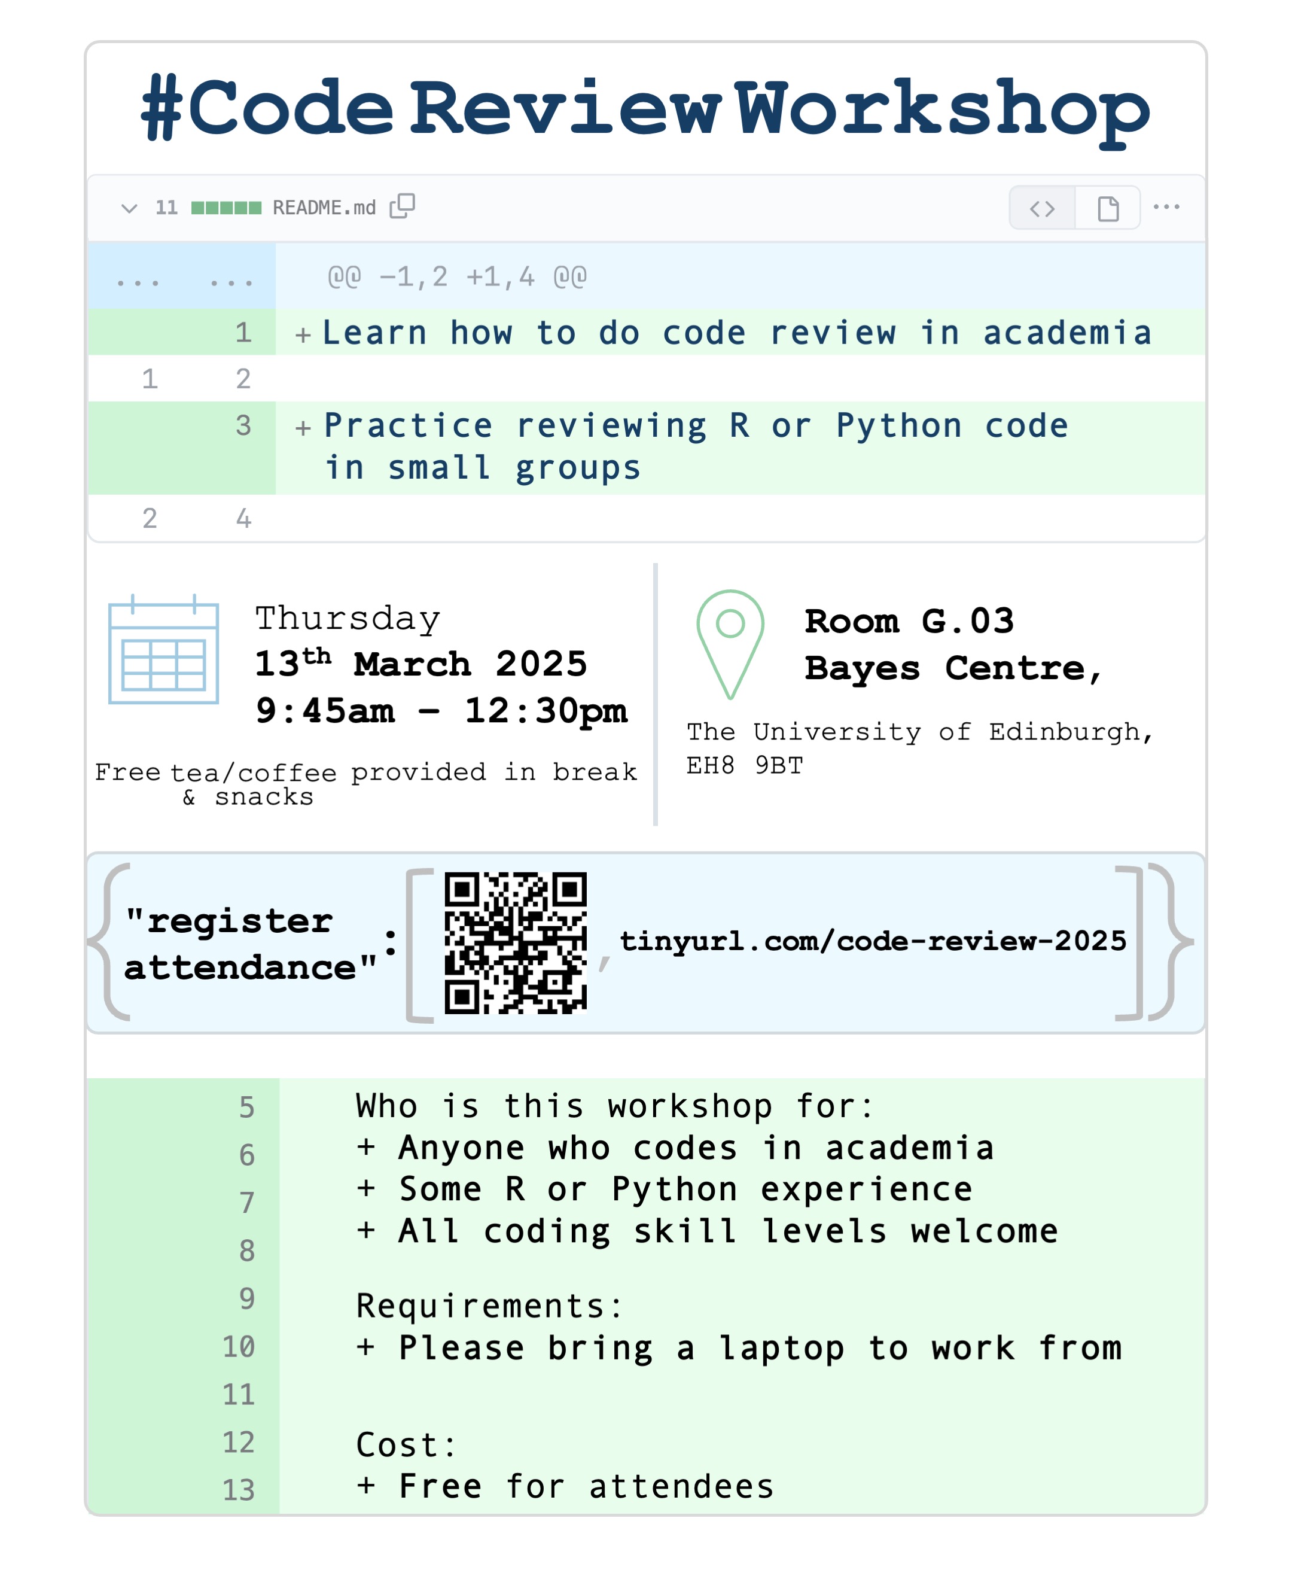Image resolution: width=1292 pixels, height=1582 pixels.
Task: Click '+ Anyone who codes in academia' line
Action: click(x=675, y=1148)
